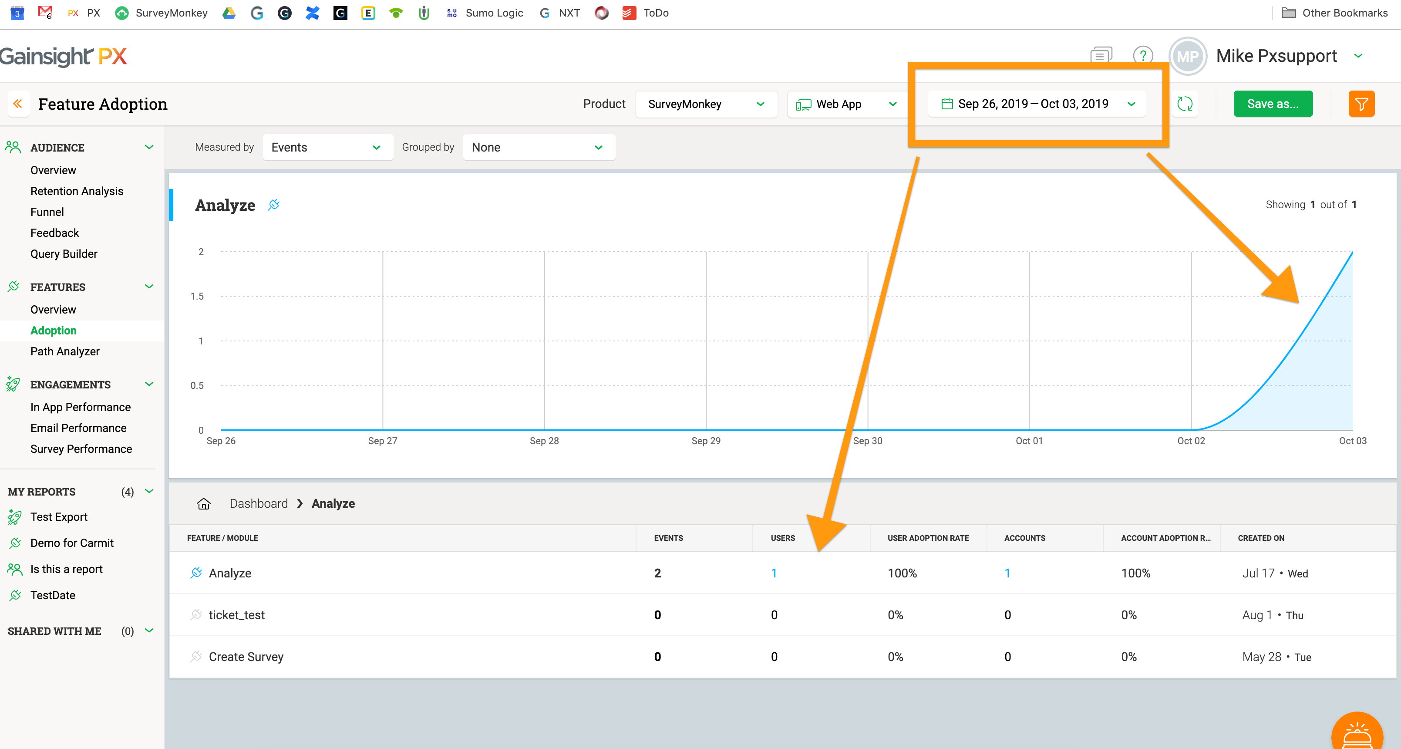Open the Funnel page

tap(47, 212)
